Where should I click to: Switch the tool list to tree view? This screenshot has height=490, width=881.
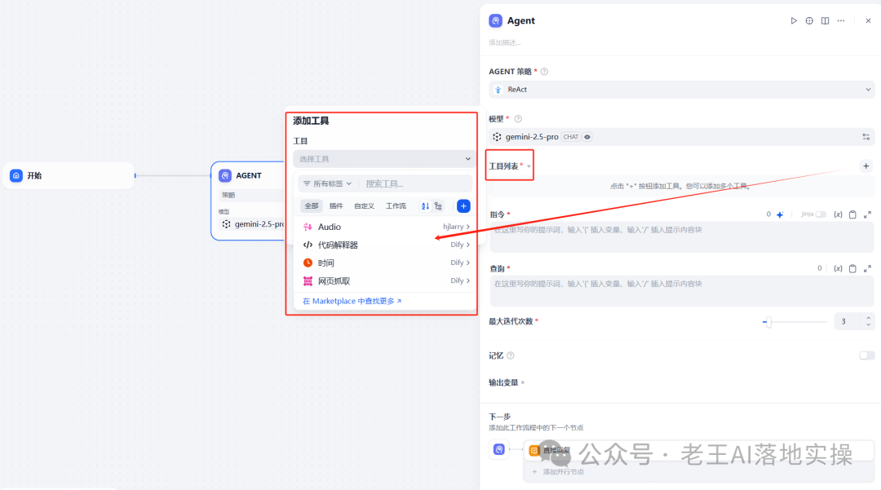point(438,206)
